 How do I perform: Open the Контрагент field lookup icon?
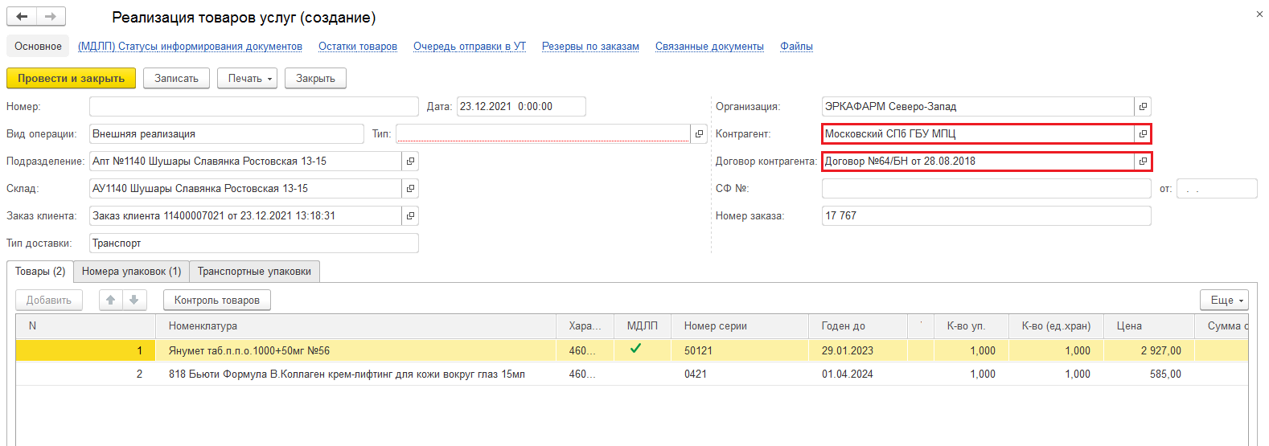pos(1142,134)
